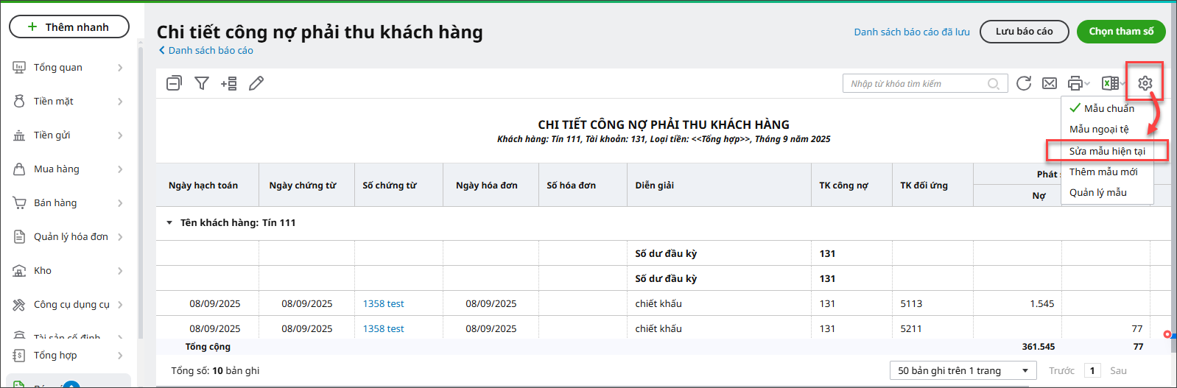
Task: Click the collapse-all rows toolbar icon
Action: point(174,83)
